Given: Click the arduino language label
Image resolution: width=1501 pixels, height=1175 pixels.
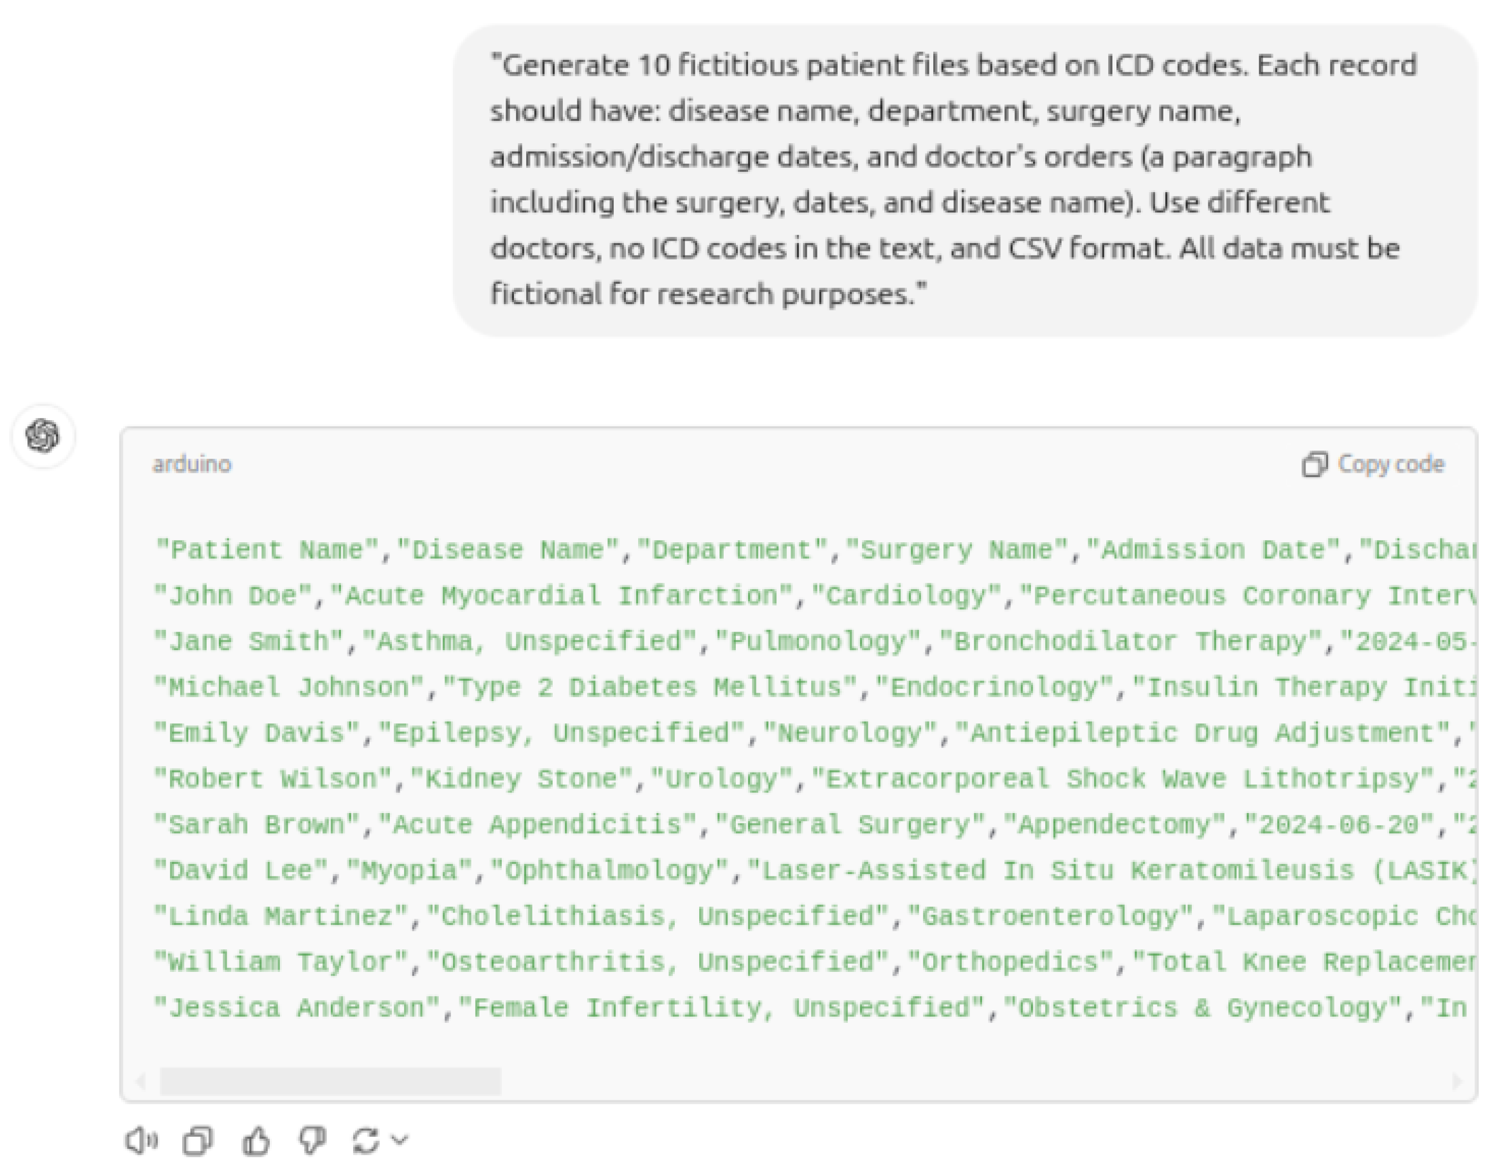Looking at the screenshot, I should tap(192, 464).
